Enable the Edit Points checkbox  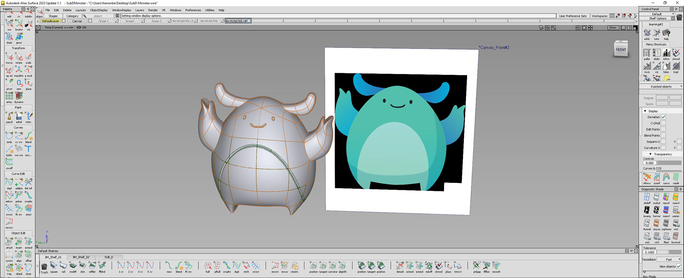click(663, 129)
